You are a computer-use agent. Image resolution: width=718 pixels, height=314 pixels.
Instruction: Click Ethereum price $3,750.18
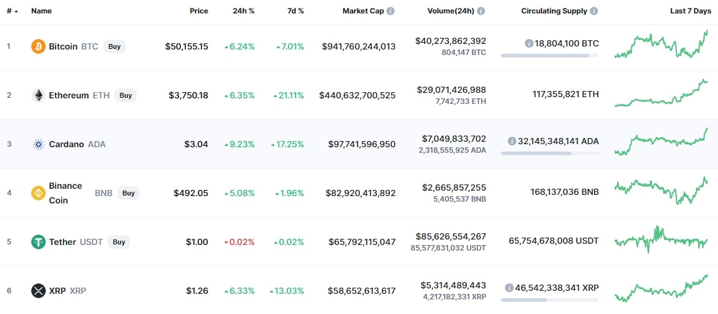click(189, 96)
